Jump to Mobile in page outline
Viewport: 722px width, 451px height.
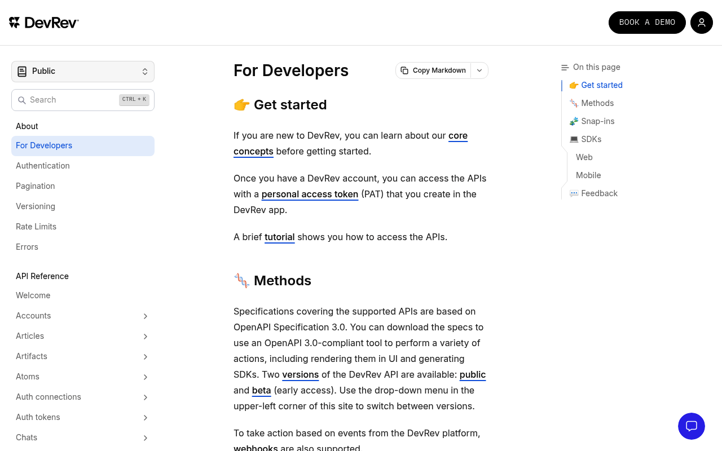[x=588, y=175]
